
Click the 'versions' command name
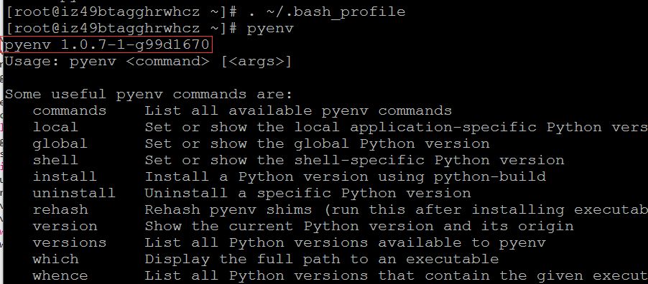(70, 242)
